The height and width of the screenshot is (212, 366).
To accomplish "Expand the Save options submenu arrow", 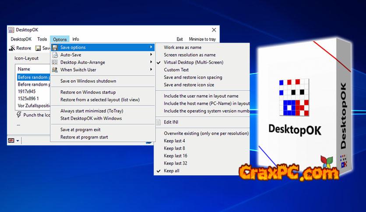I will click(x=151, y=47).
